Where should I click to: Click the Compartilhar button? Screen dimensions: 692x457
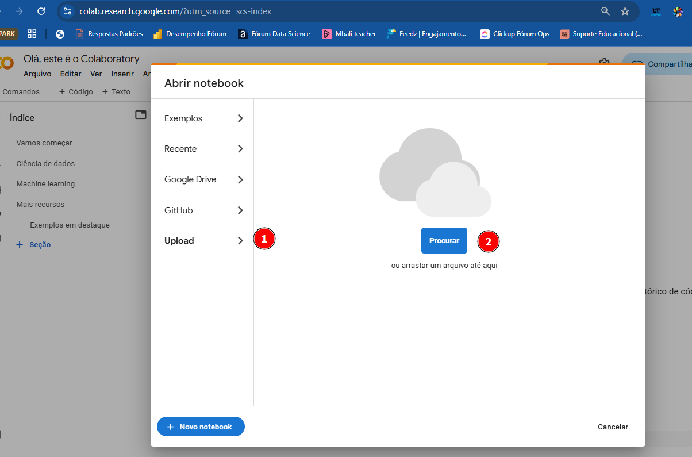click(x=658, y=64)
